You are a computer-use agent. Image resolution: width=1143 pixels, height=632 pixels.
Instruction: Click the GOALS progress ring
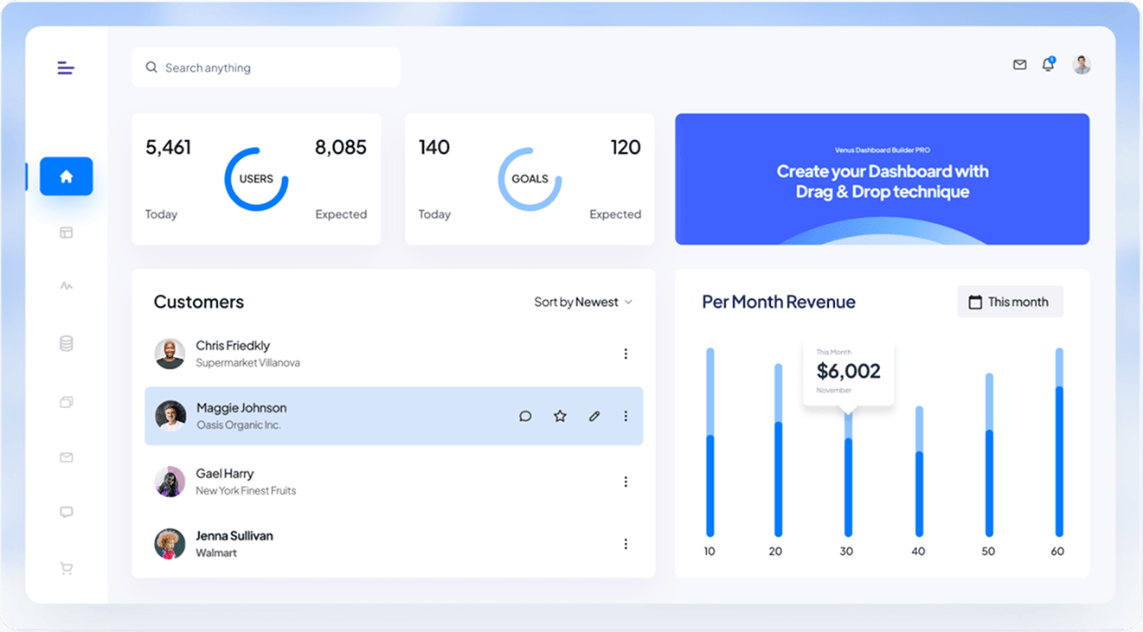tap(530, 179)
